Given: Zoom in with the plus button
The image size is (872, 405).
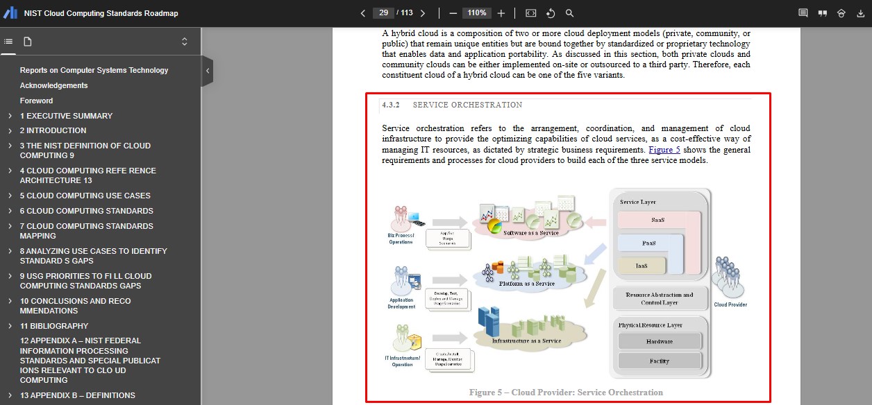Looking at the screenshot, I should point(501,13).
